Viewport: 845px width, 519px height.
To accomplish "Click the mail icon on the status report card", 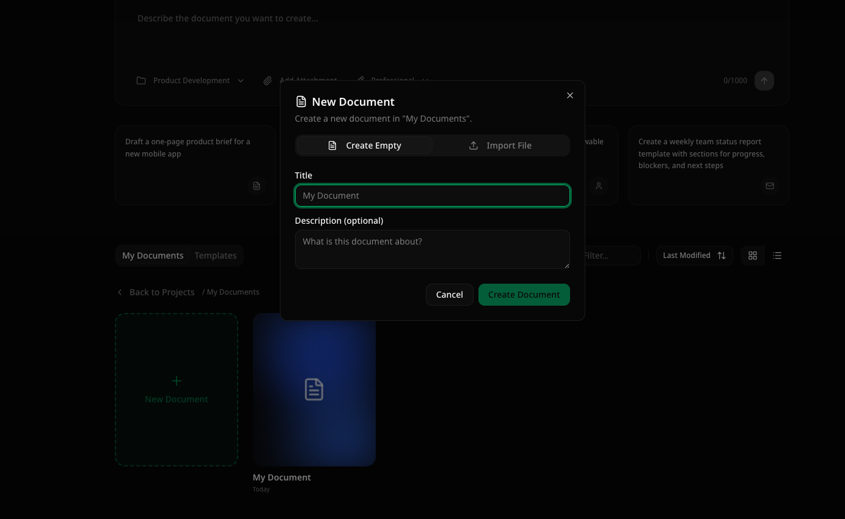I will [770, 186].
